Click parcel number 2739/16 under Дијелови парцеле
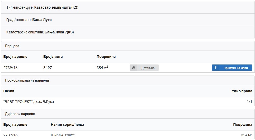Screen dimensions: 255x140 [10, 135]
